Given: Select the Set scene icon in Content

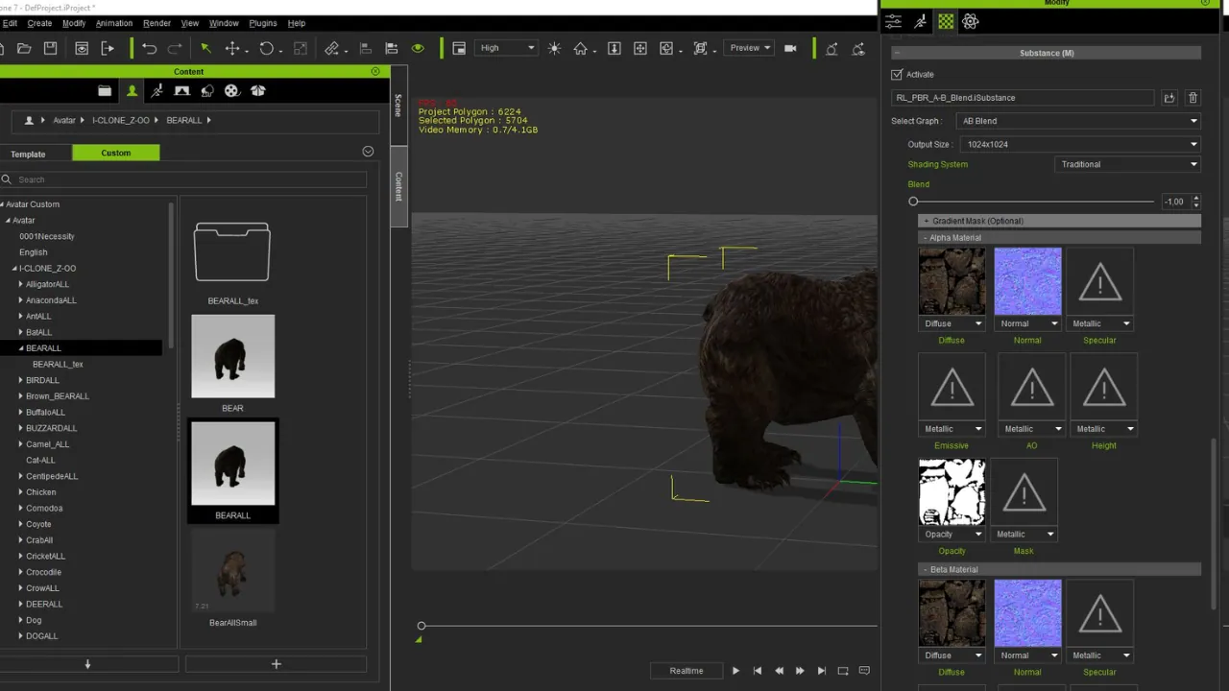Looking at the screenshot, I should [x=181, y=91].
